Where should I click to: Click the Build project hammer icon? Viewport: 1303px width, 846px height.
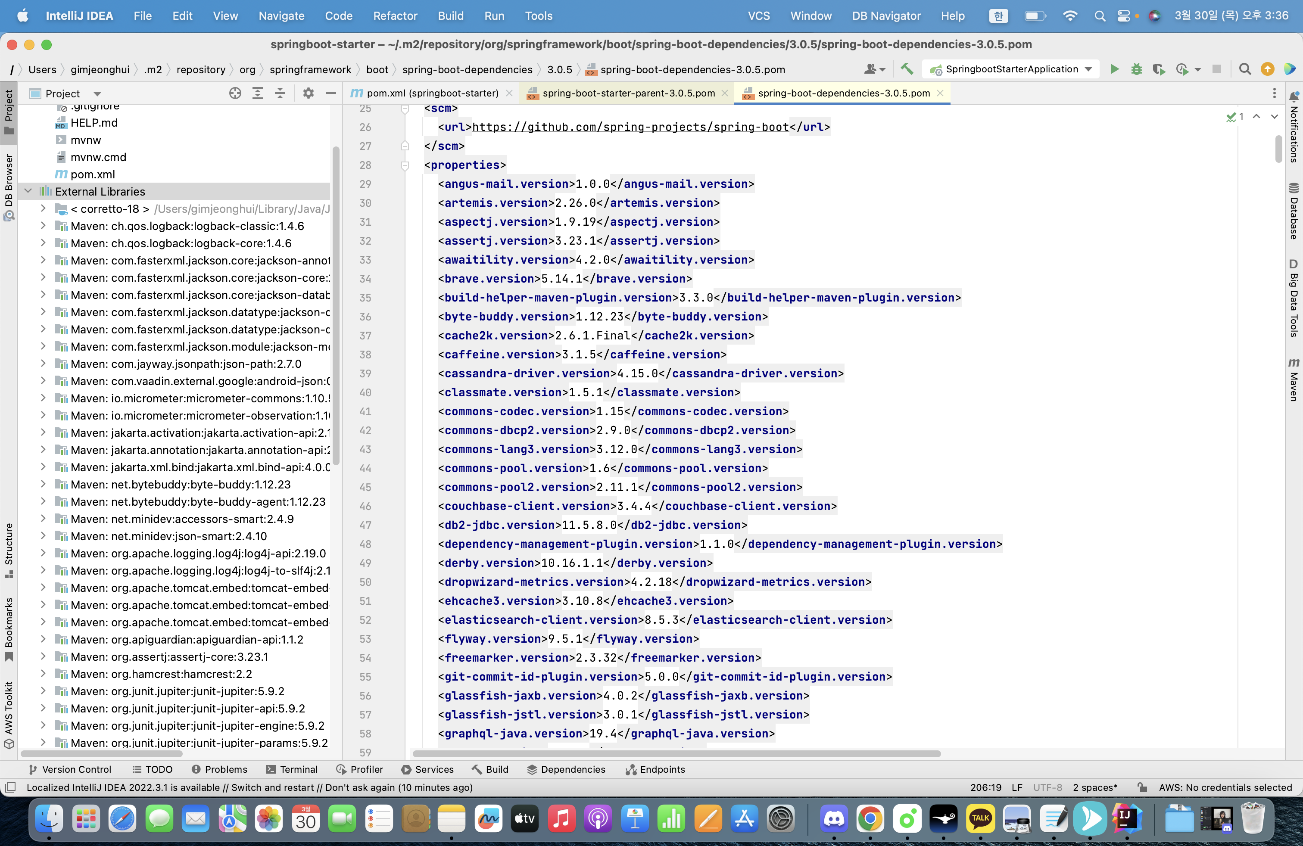coord(907,69)
